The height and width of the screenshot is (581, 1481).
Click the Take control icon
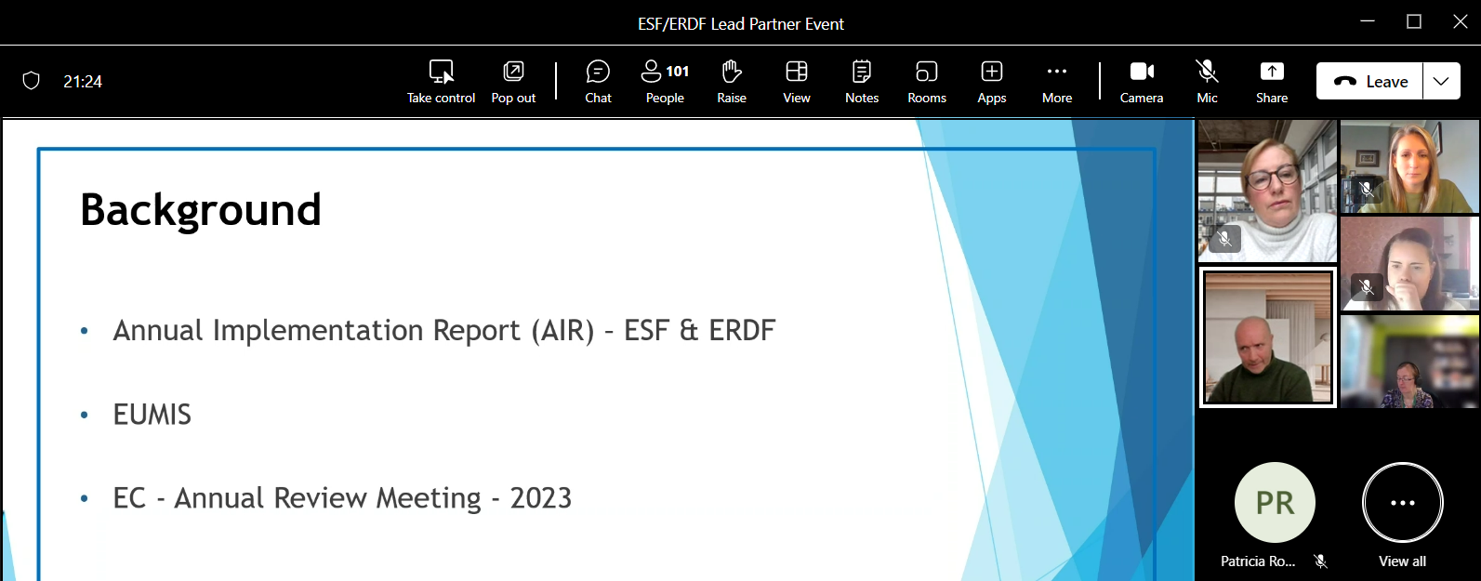[x=441, y=73]
